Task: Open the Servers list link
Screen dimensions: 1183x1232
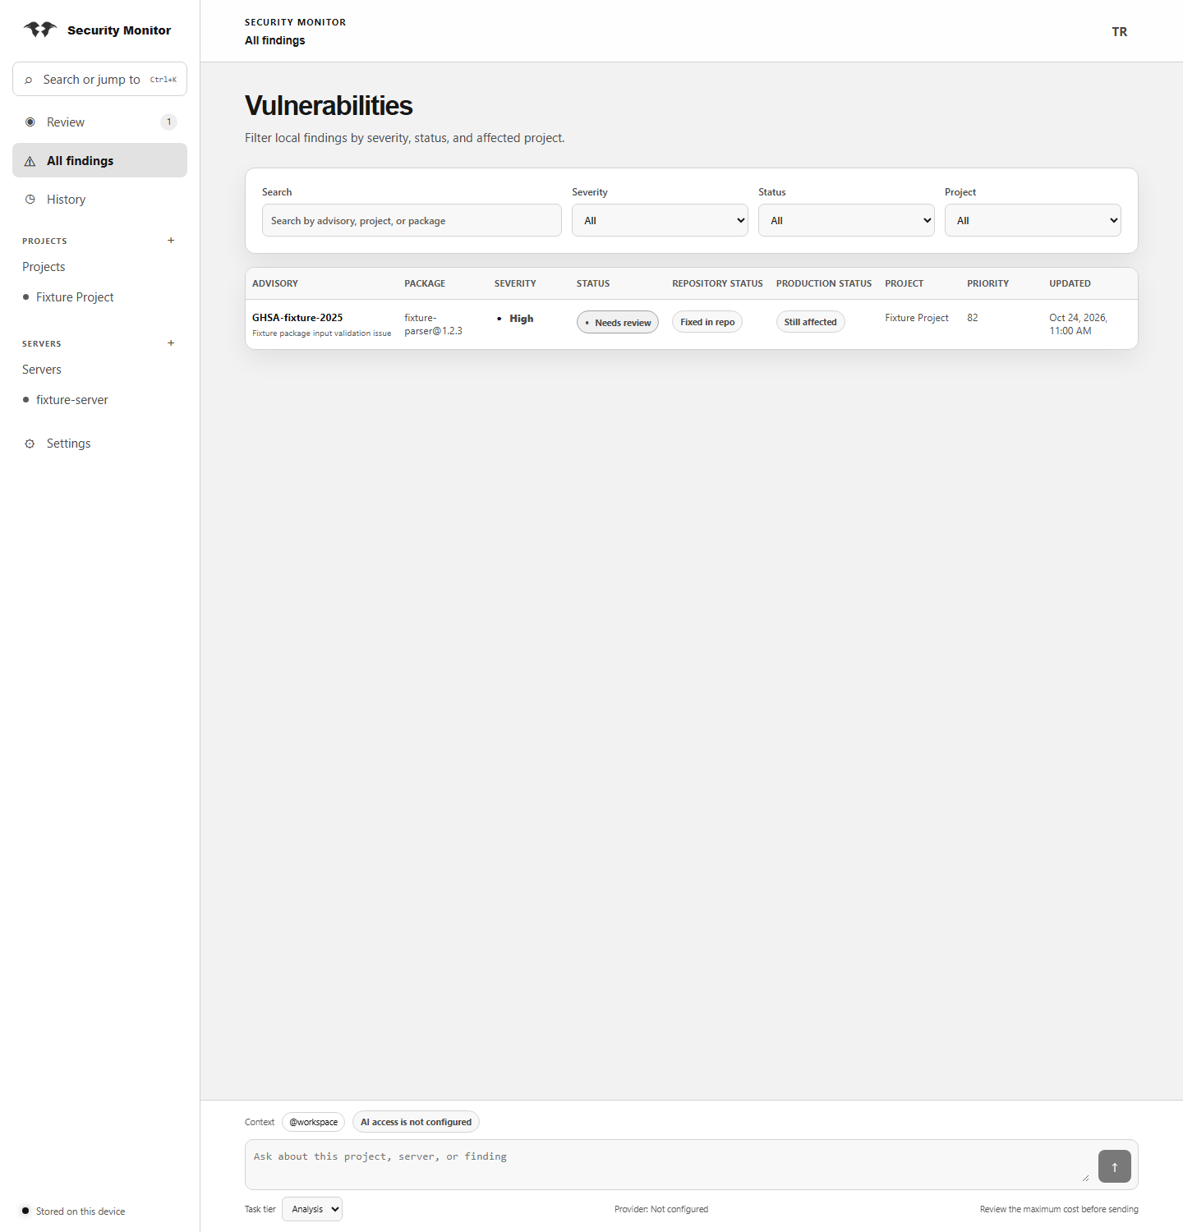Action: [42, 370]
